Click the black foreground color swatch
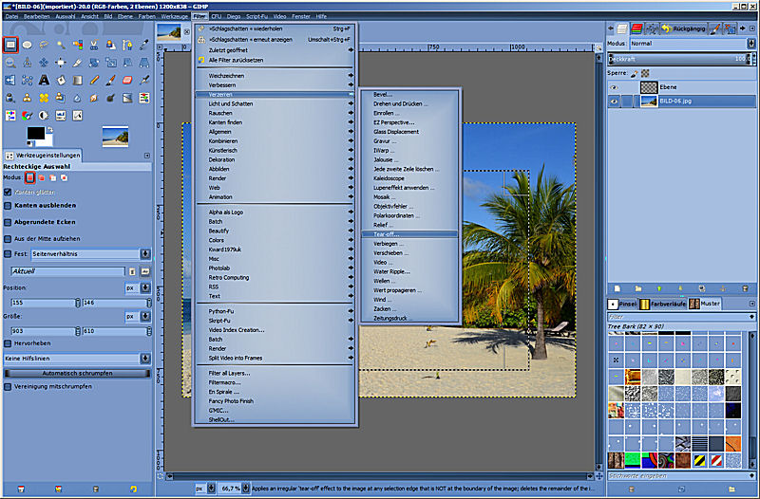The width and height of the screenshot is (760, 499). click(x=35, y=133)
